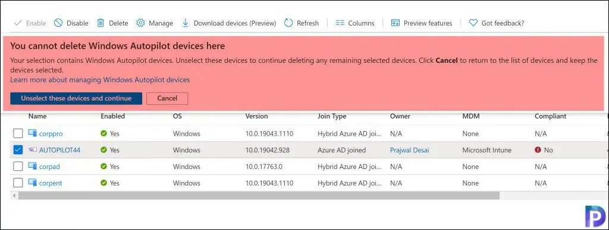Open the Columns toolbar label
609x230 pixels.
(361, 23)
